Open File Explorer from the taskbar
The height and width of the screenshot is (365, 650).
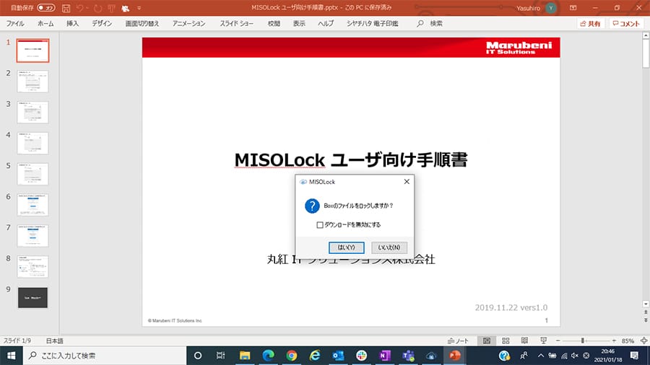tap(245, 356)
